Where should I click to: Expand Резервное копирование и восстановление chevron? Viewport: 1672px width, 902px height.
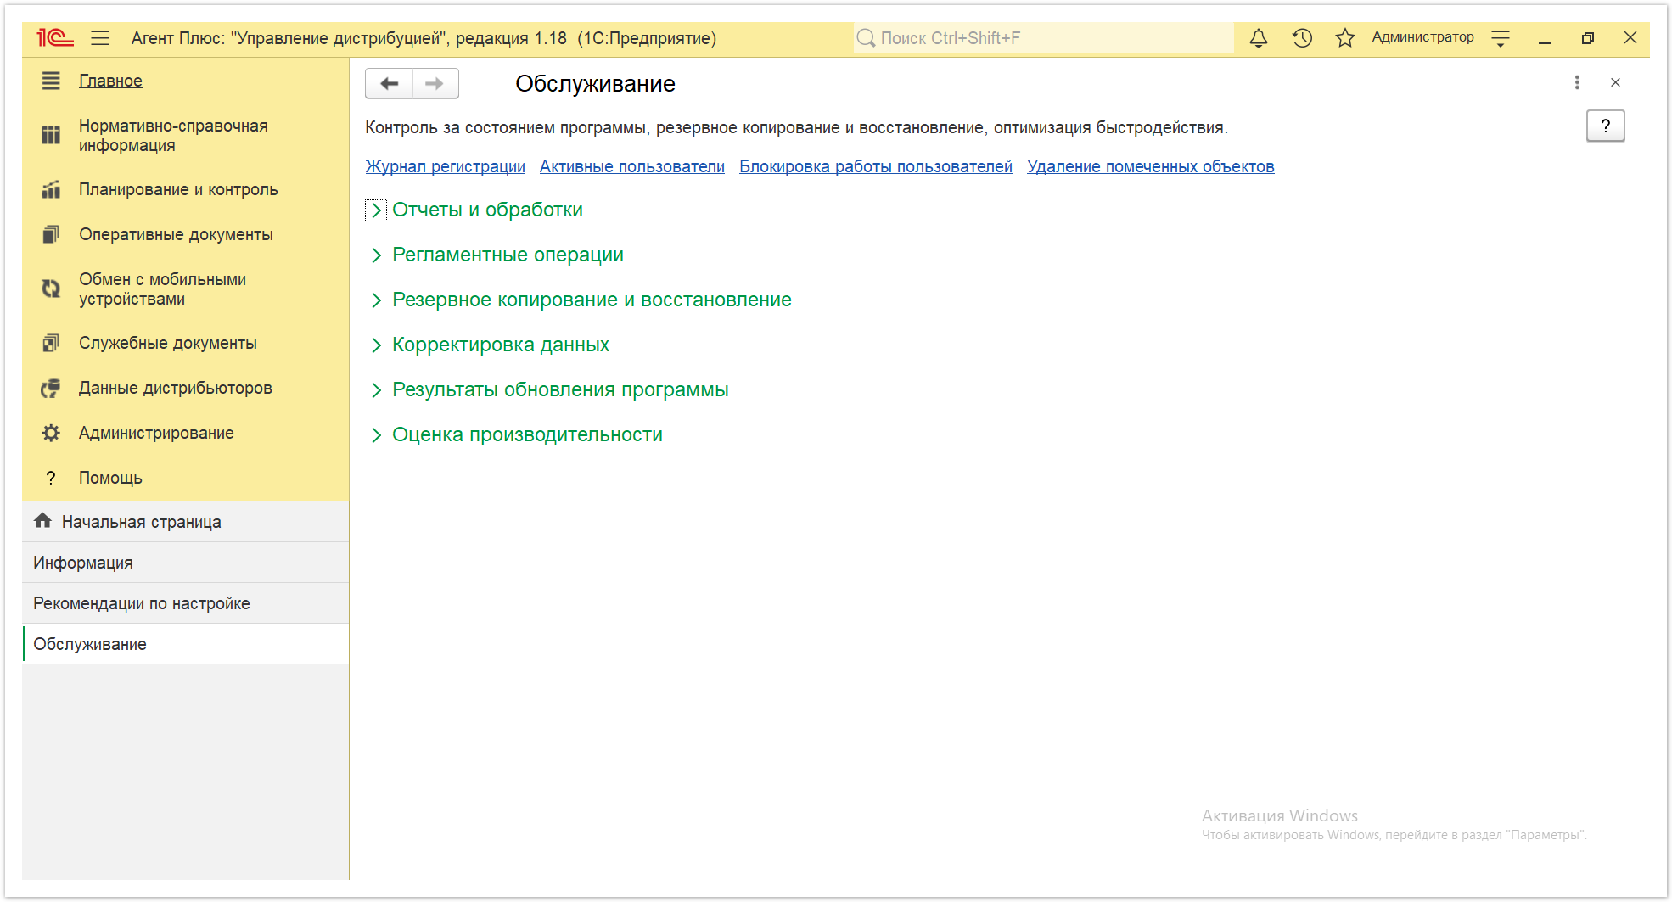[376, 300]
